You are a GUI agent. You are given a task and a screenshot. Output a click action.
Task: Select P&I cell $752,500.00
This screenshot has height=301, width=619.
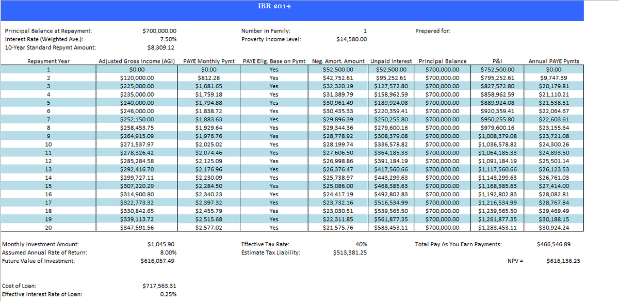(x=497, y=69)
